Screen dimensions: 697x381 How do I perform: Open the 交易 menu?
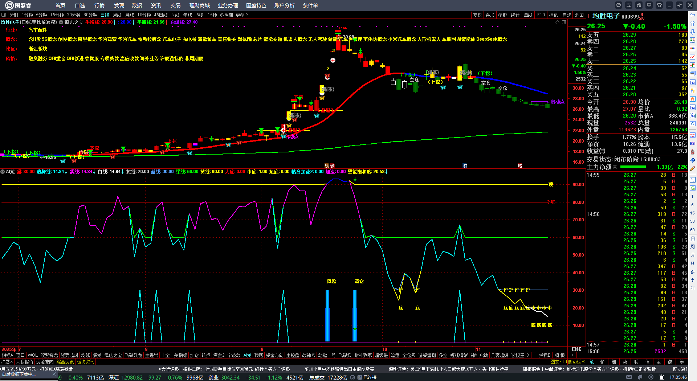(x=176, y=5)
